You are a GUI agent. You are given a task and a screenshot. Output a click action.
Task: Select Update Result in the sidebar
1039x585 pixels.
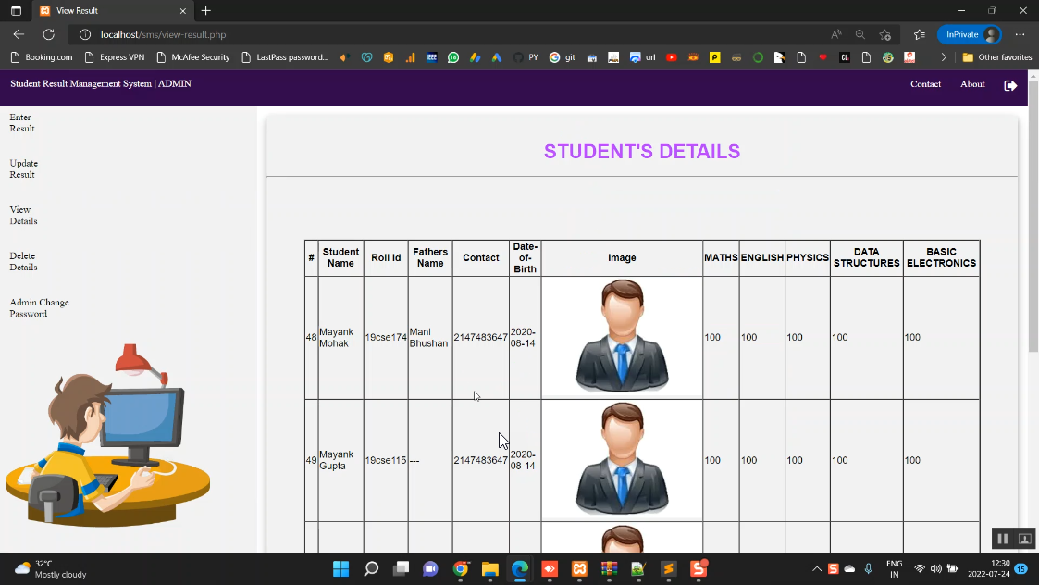[x=23, y=168]
